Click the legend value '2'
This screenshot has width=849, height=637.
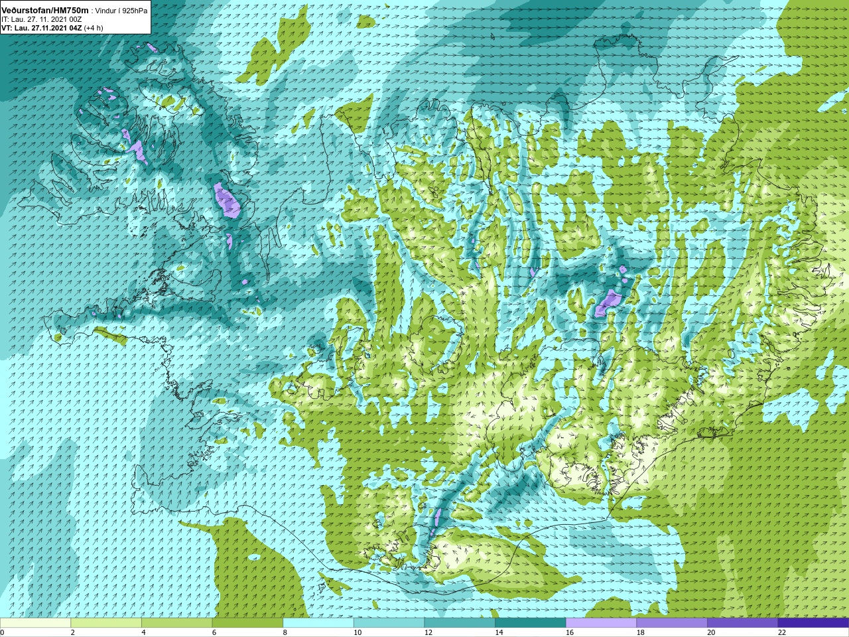click(73, 632)
